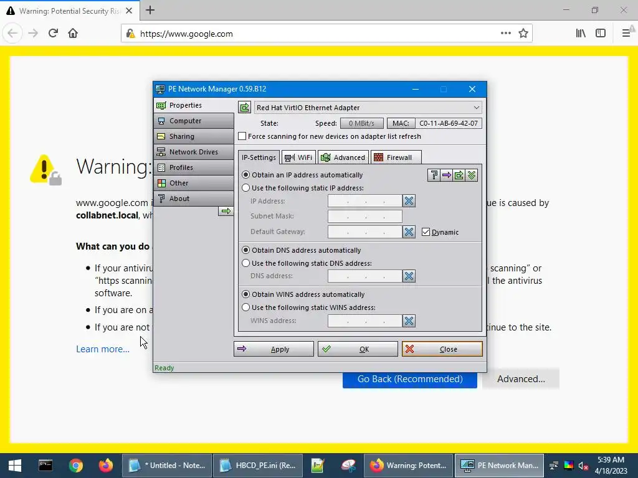The image size is (638, 478).
Task: Clear the DNS address field with X icon
Action: (409, 276)
